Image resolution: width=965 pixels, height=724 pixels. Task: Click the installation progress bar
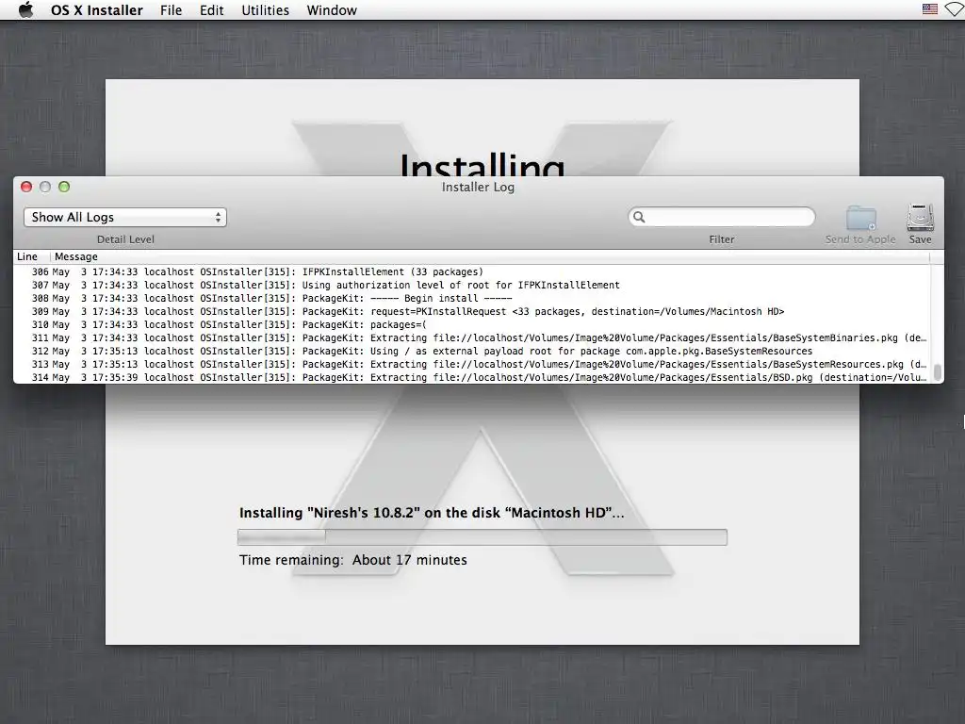[482, 536]
